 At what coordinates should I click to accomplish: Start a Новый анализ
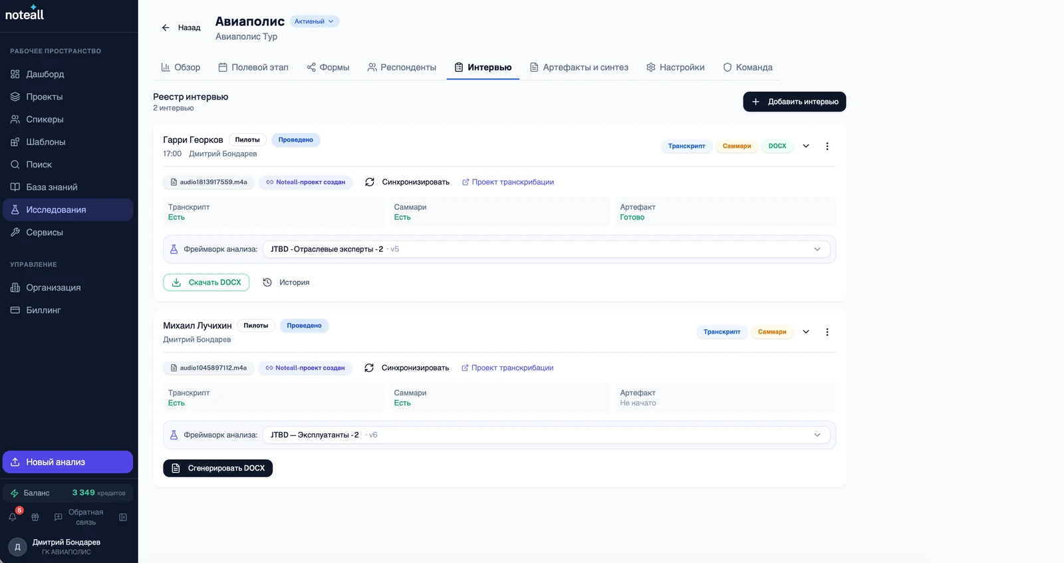(68, 462)
